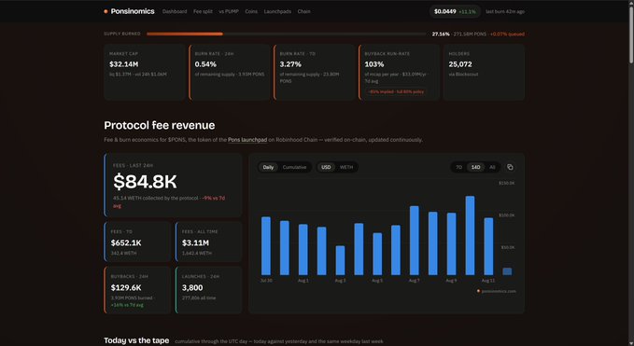Select USD as chart currency
Image resolution: width=634 pixels, height=346 pixels.
point(326,167)
